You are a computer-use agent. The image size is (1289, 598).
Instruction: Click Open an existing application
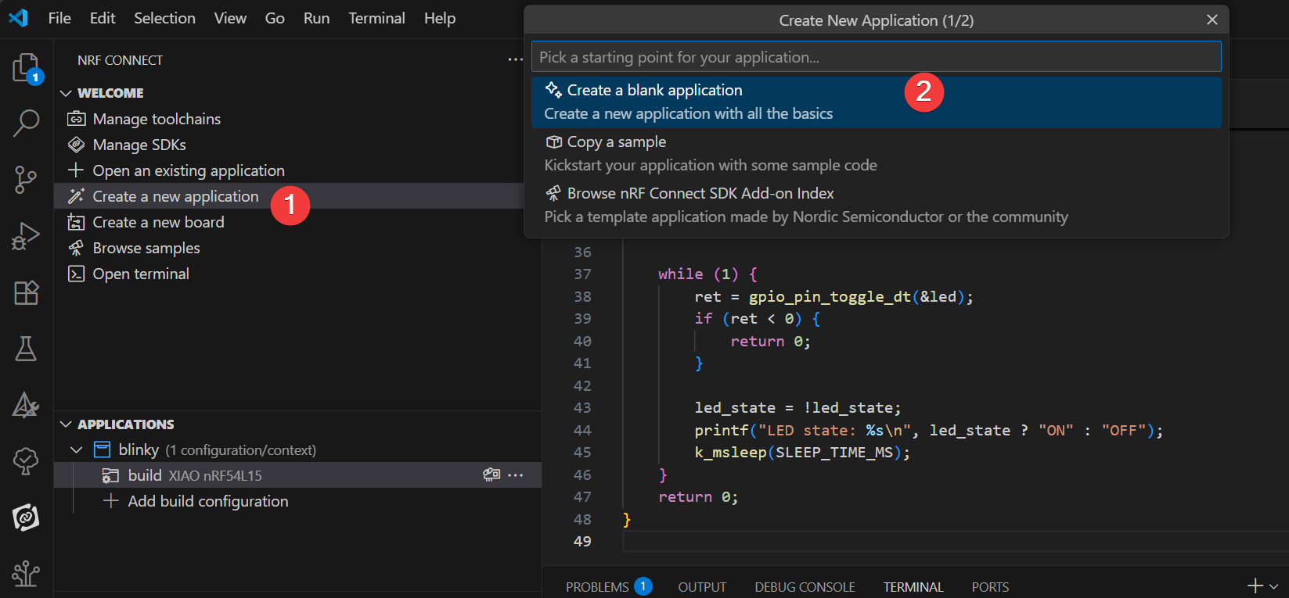click(x=189, y=170)
